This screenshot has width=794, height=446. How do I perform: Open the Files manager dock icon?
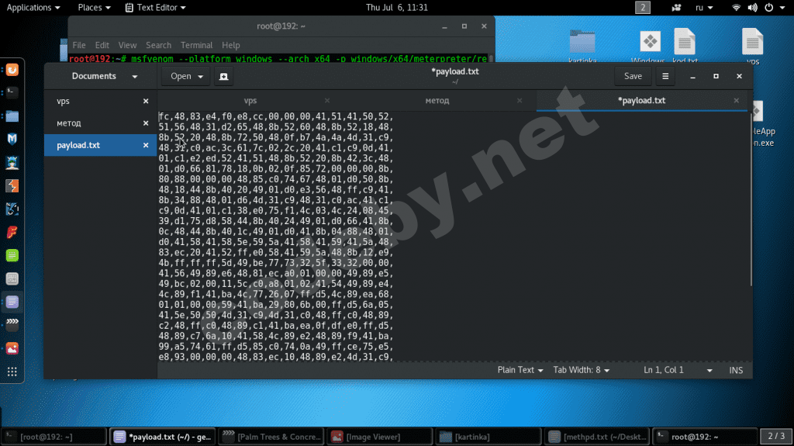(12, 116)
